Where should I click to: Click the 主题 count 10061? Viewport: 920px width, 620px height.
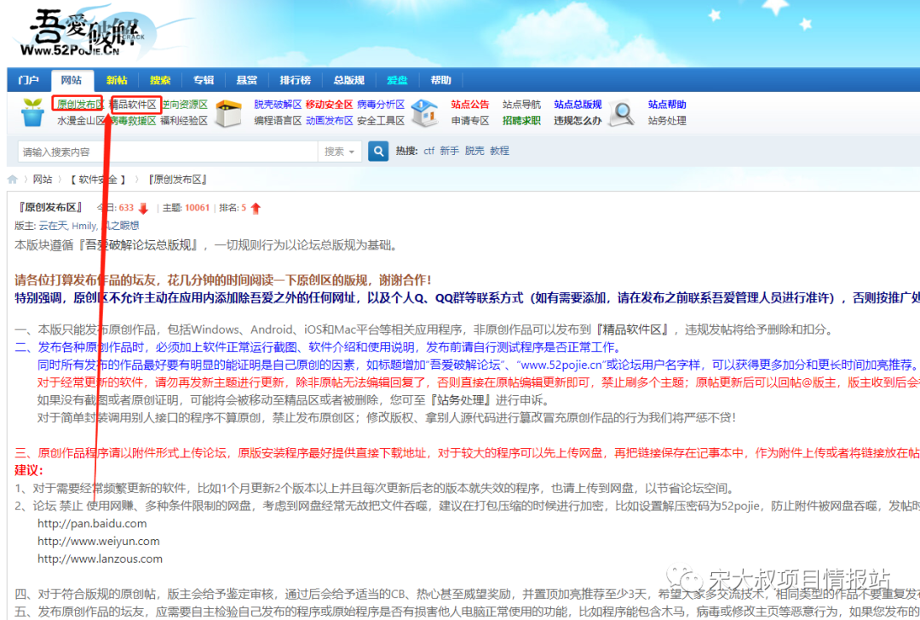[x=197, y=208]
